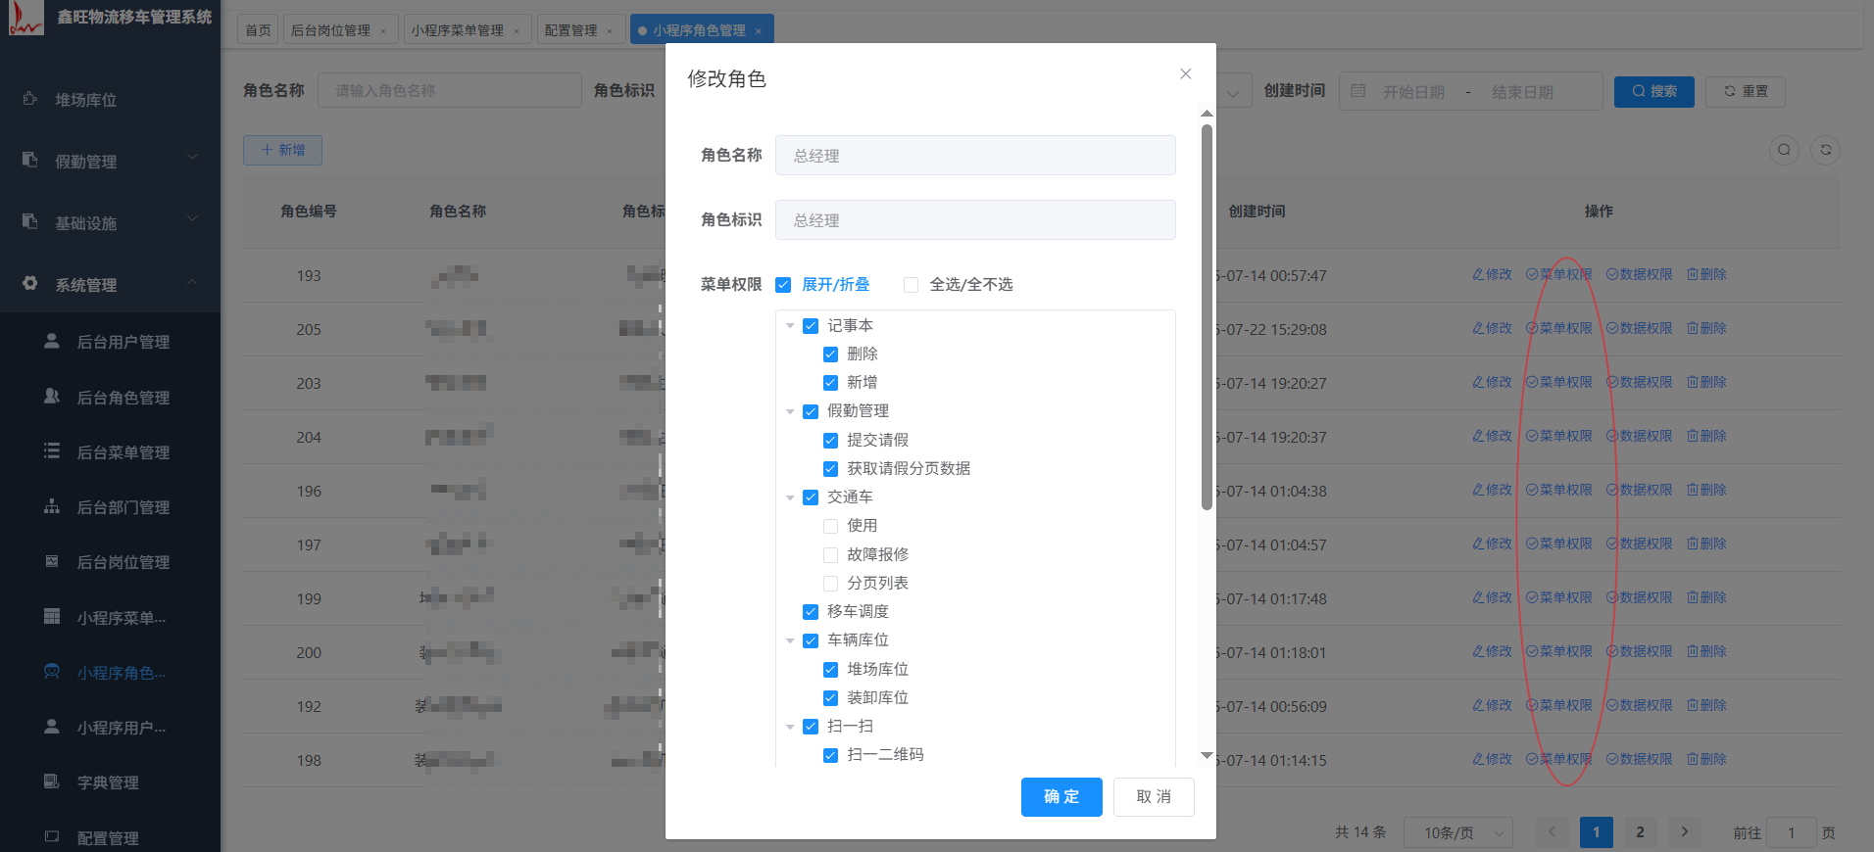Click the search toggle icon above table

1784,150
